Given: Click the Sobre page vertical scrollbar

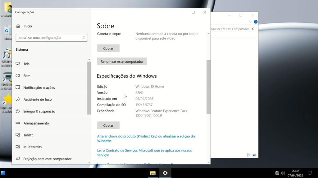Looking at the screenshot, I should pos(208,87).
